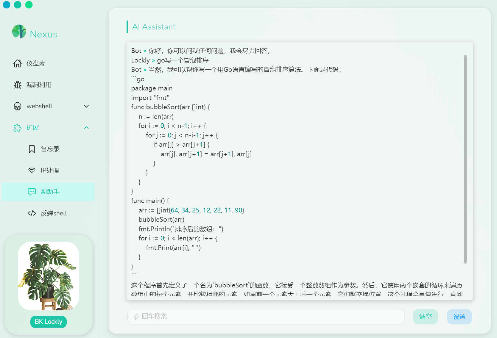Click the 'fmt.Print(arr[i], " ")' line
The width and height of the screenshot is (497, 338).
pyautogui.click(x=173, y=248)
